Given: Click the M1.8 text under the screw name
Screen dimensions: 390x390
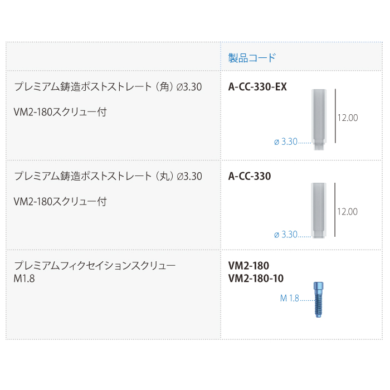Looking at the screenshot, I should pyautogui.click(x=24, y=279).
